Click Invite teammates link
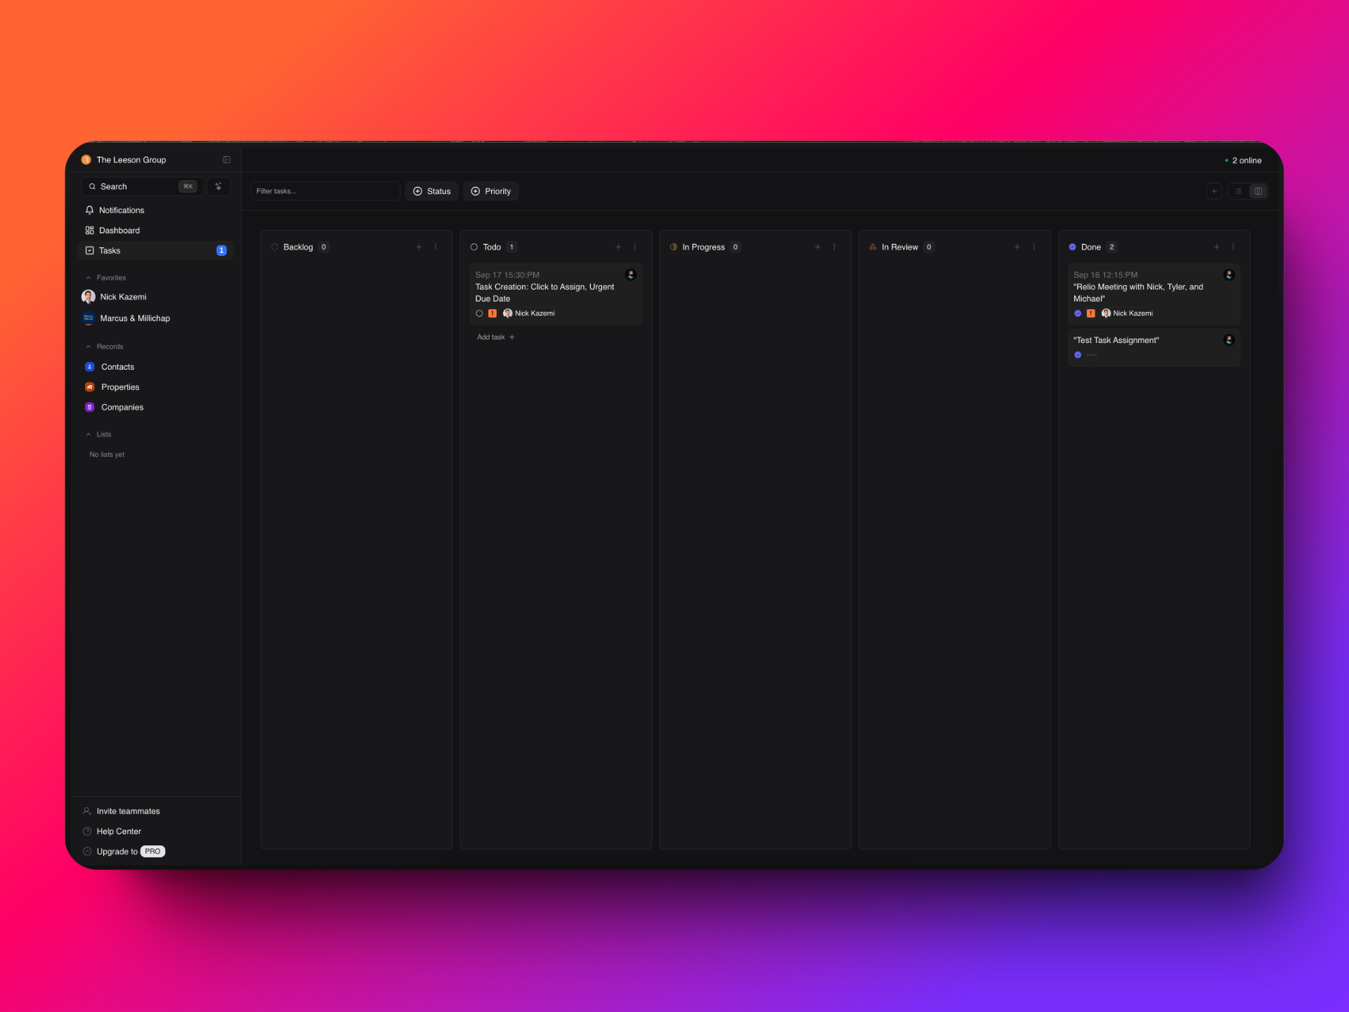Image resolution: width=1349 pixels, height=1012 pixels. pos(128,811)
